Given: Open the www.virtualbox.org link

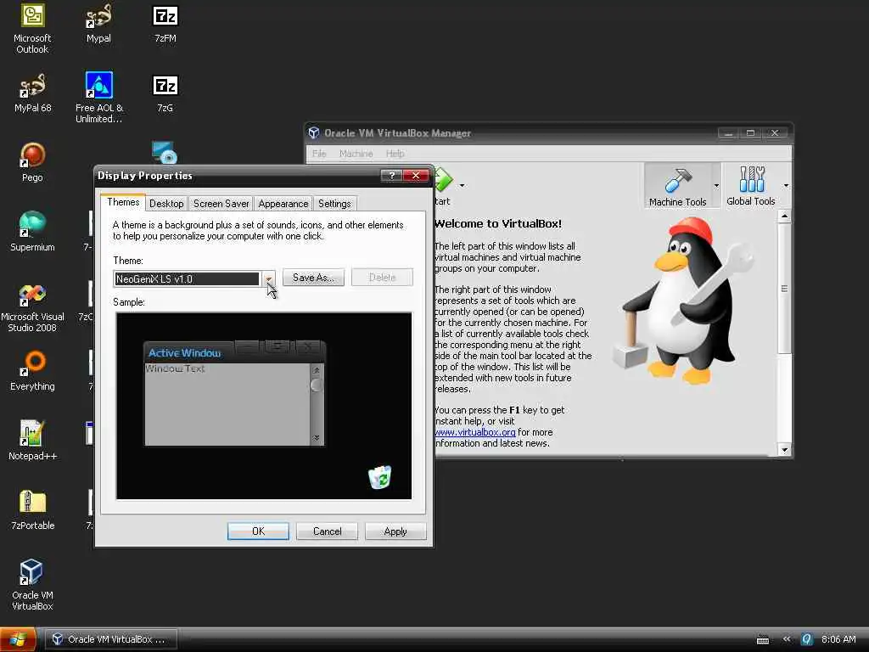Looking at the screenshot, I should 475,432.
